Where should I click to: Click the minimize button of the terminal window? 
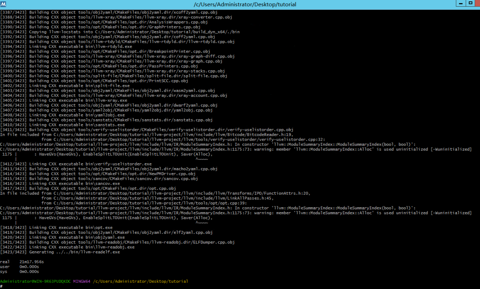pos(460,4)
